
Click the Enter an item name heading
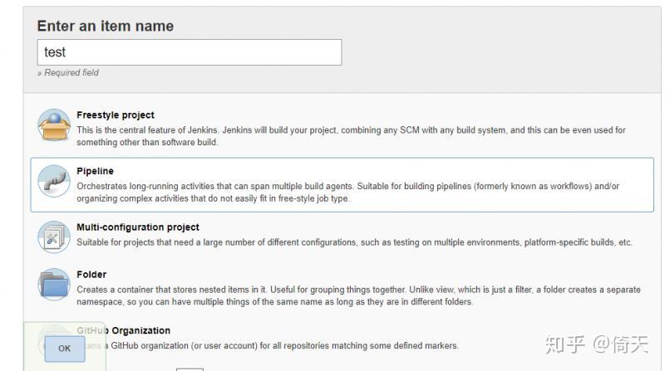pos(106,26)
